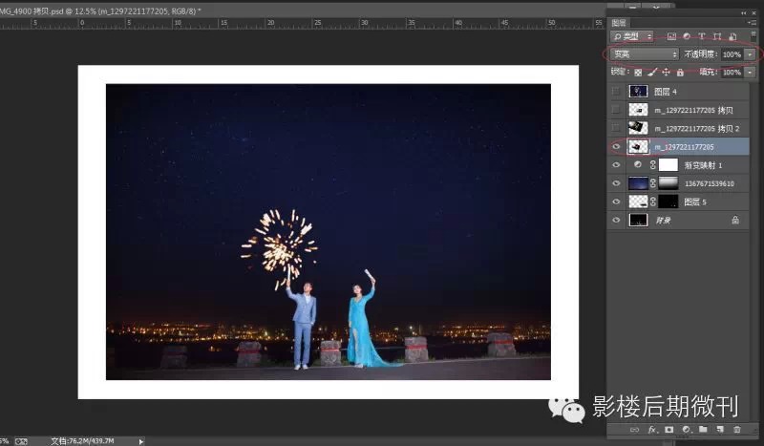Click link layers icon at panel bottom
This screenshot has height=446, width=764.
[x=634, y=430]
